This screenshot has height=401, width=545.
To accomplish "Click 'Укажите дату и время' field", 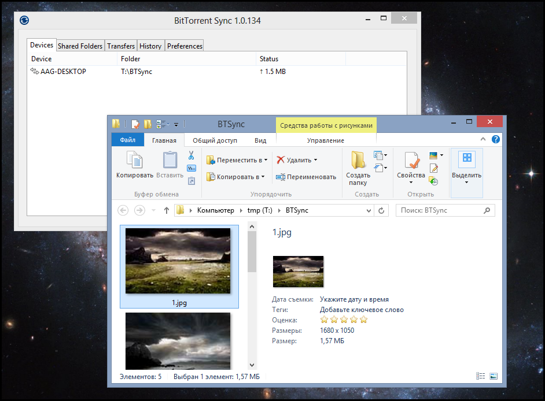I will [354, 299].
